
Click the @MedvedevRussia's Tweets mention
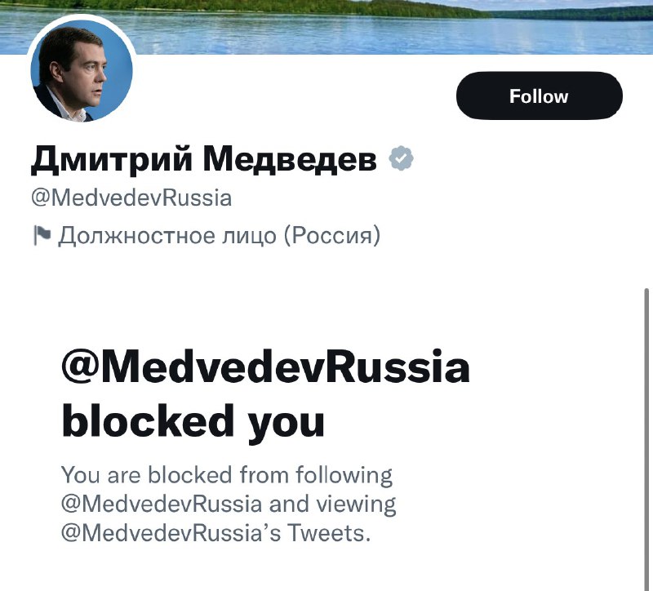click(215, 533)
